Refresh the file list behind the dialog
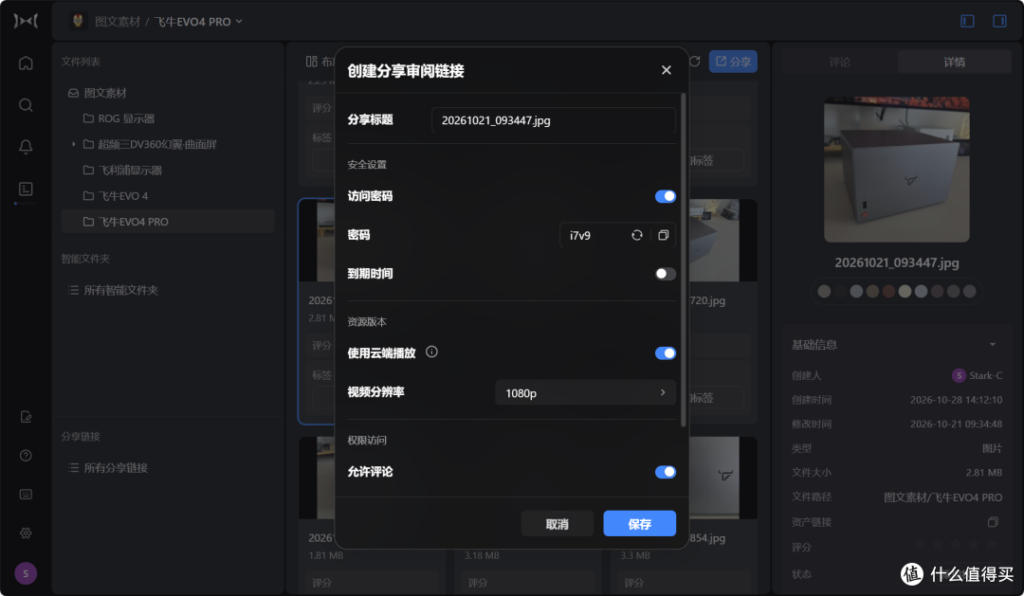Viewport: 1024px width, 596px height. [x=694, y=61]
